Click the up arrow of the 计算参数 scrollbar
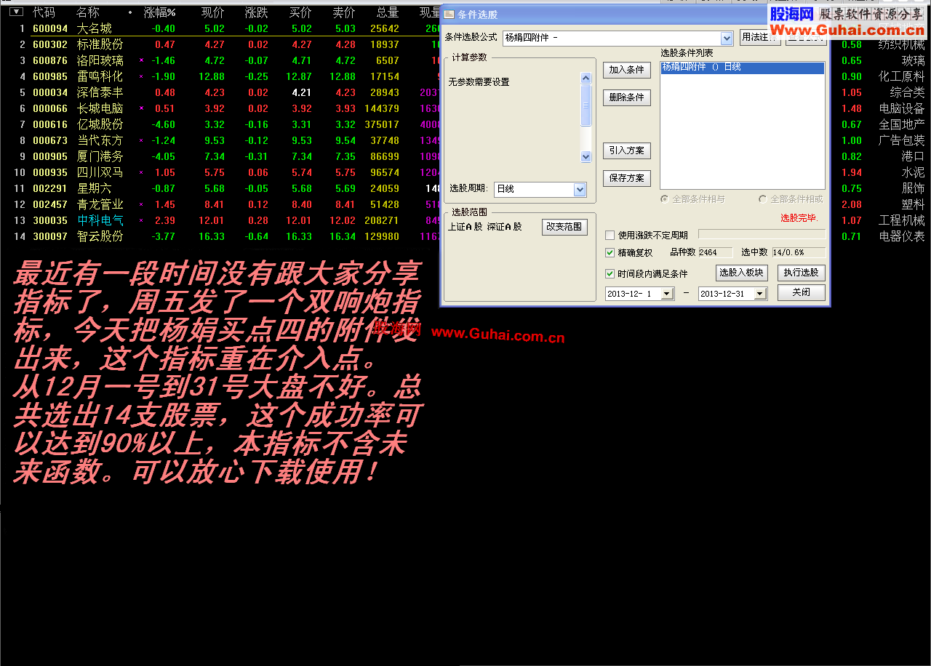This screenshot has height=666, width=931. (586, 78)
